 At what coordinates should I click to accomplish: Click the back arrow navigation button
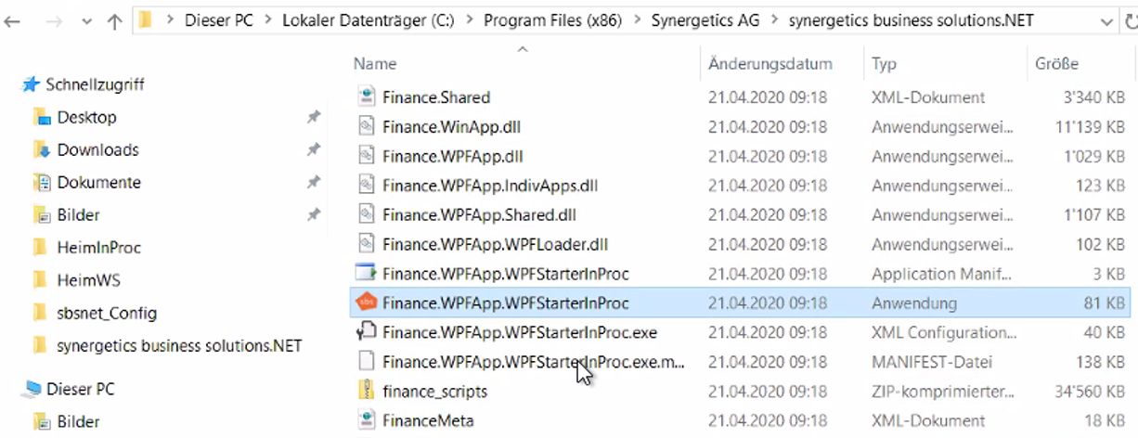(x=13, y=22)
